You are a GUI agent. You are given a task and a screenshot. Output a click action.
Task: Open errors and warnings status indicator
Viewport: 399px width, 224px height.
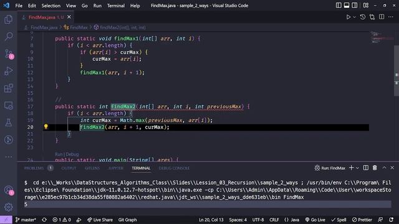click(x=62, y=220)
